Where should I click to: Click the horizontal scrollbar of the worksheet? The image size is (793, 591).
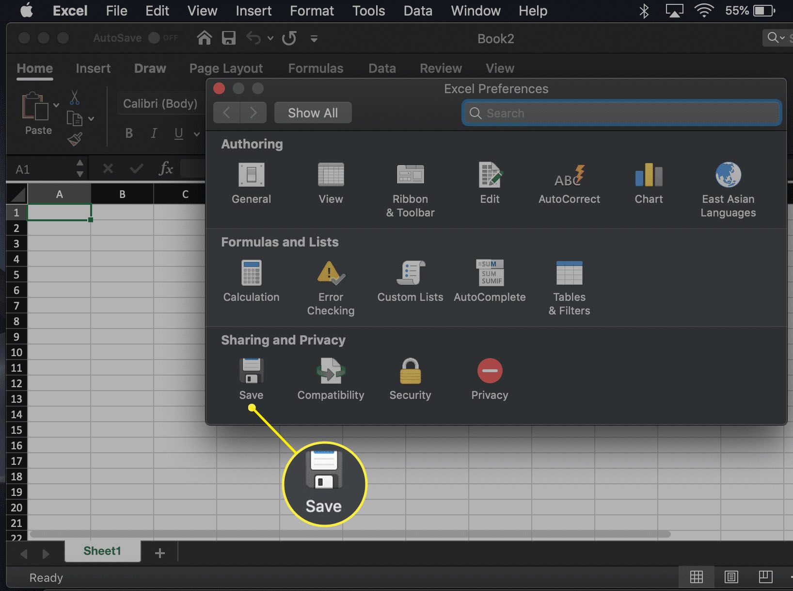(x=350, y=534)
